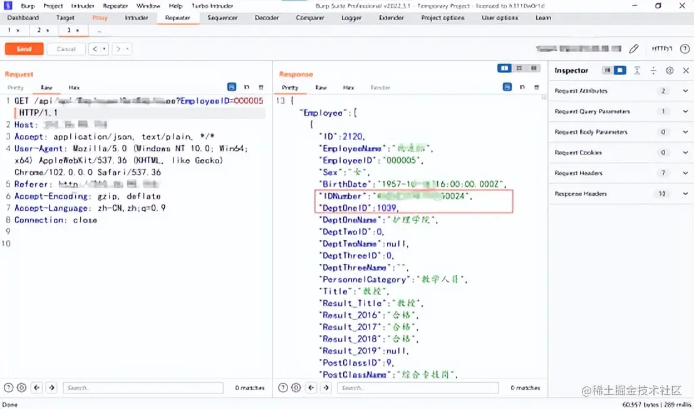The image size is (694, 409).
Task: Switch Inspector to left layout icon
Action: pos(608,70)
